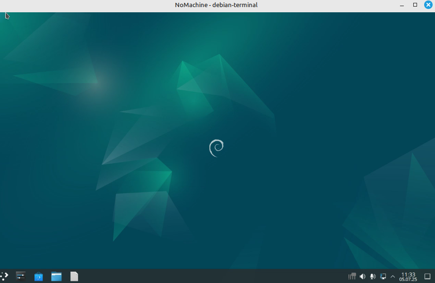The image size is (435, 283).
Task: Click the blank document icon in taskbar
Action: 74,276
